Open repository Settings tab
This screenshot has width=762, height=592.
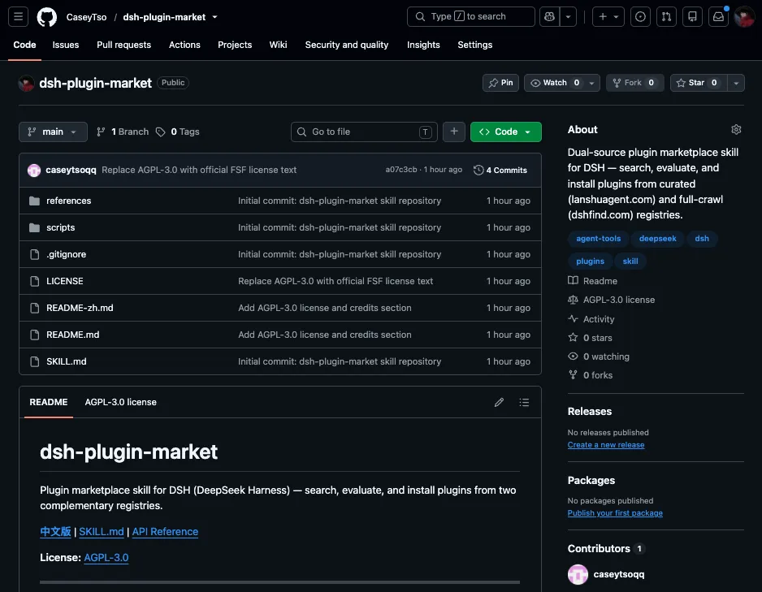[474, 45]
